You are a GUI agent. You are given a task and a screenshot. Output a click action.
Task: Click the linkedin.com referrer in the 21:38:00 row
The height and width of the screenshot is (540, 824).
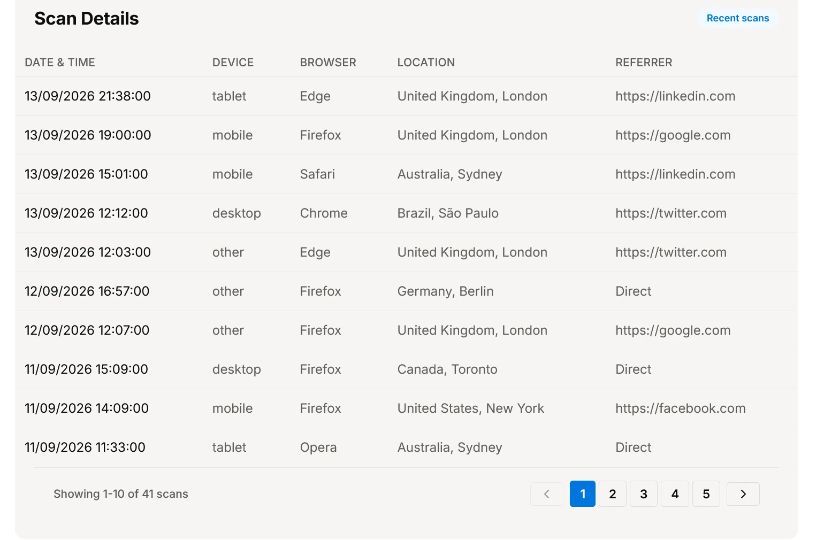click(x=675, y=96)
